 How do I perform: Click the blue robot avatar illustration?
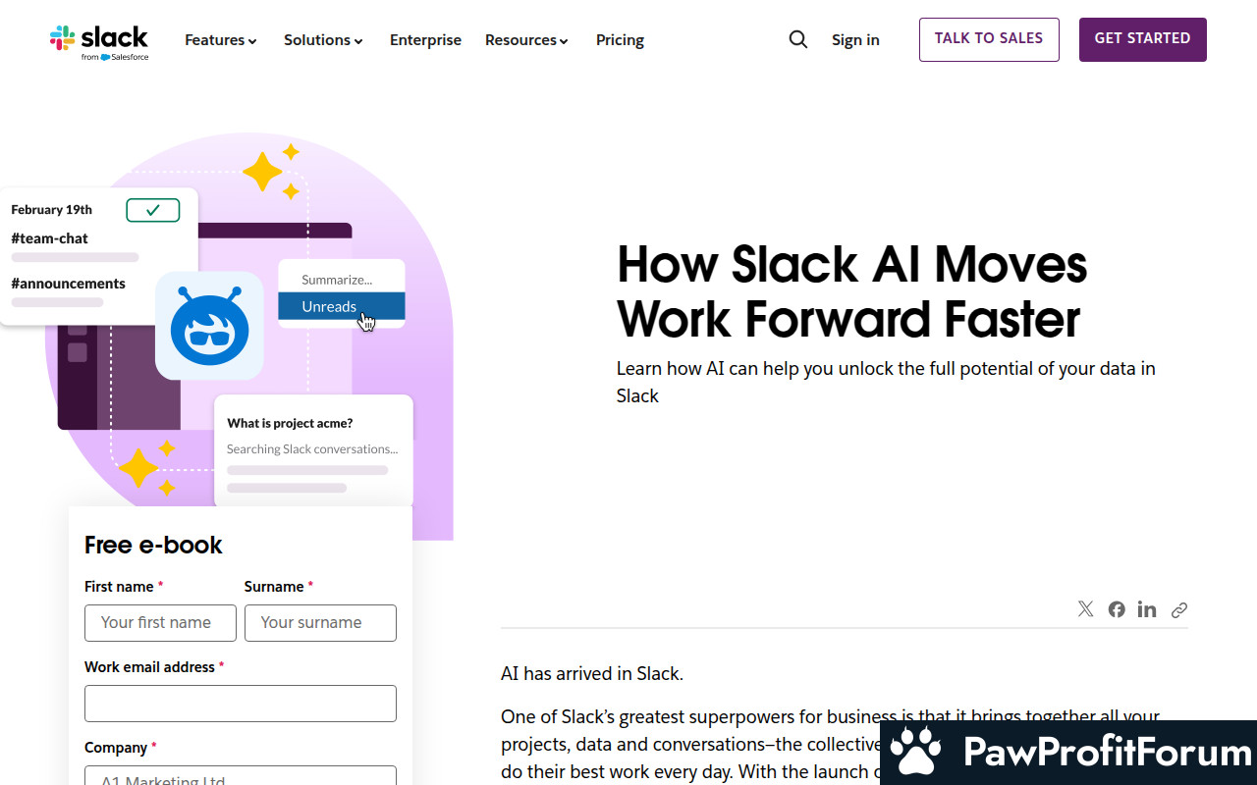coord(209,326)
